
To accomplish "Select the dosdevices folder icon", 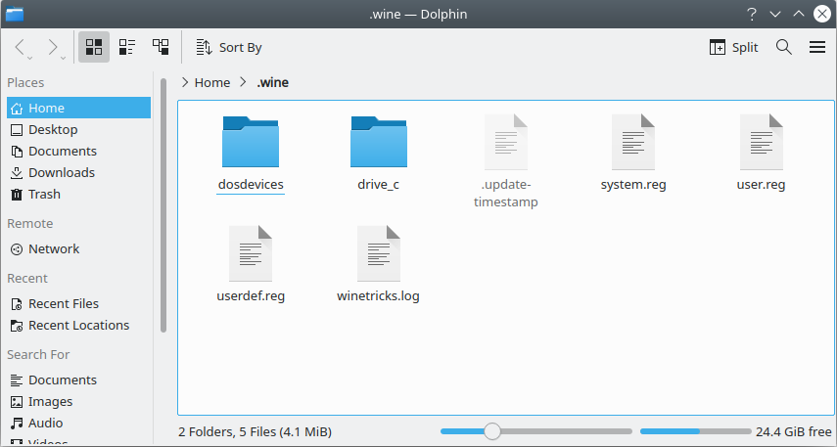I will click(x=251, y=142).
